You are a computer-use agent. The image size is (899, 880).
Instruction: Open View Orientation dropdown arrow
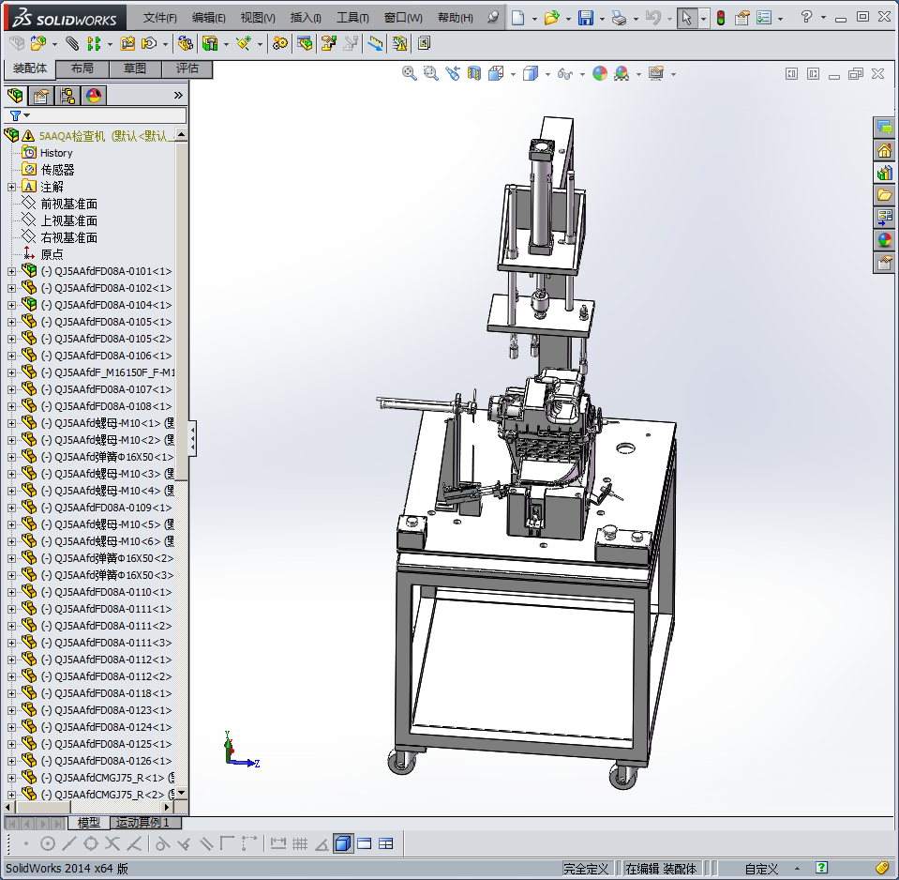click(x=513, y=74)
